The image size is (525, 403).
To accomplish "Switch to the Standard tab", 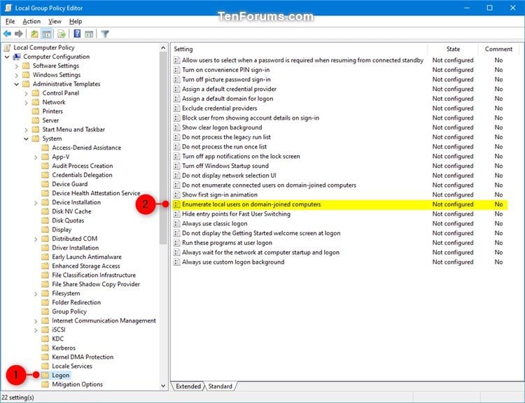I will pos(220,386).
